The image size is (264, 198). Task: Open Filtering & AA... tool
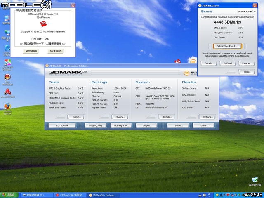click(121, 125)
